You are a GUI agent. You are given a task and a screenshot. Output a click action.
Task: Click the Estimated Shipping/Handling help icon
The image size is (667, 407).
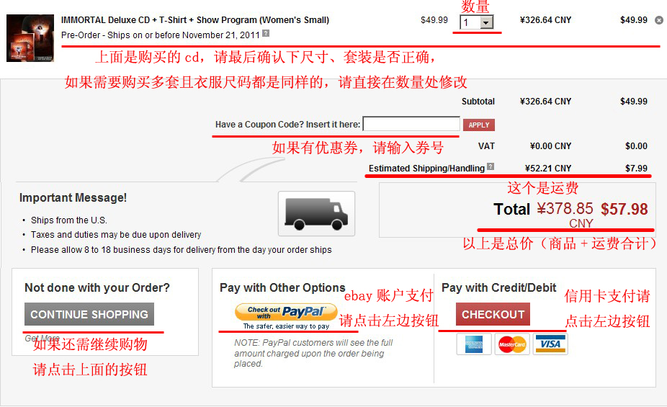[x=491, y=166]
